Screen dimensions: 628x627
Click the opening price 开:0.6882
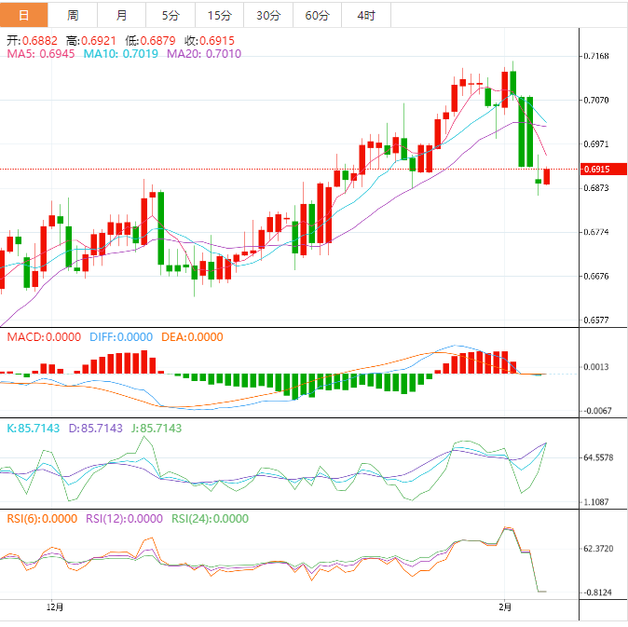click(32, 40)
